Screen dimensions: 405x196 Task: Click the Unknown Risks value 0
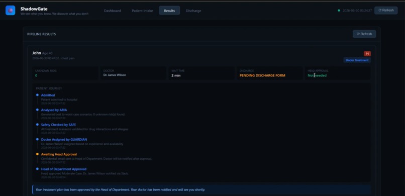click(36, 75)
